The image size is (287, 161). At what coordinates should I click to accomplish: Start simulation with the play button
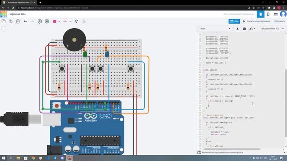[257, 21]
